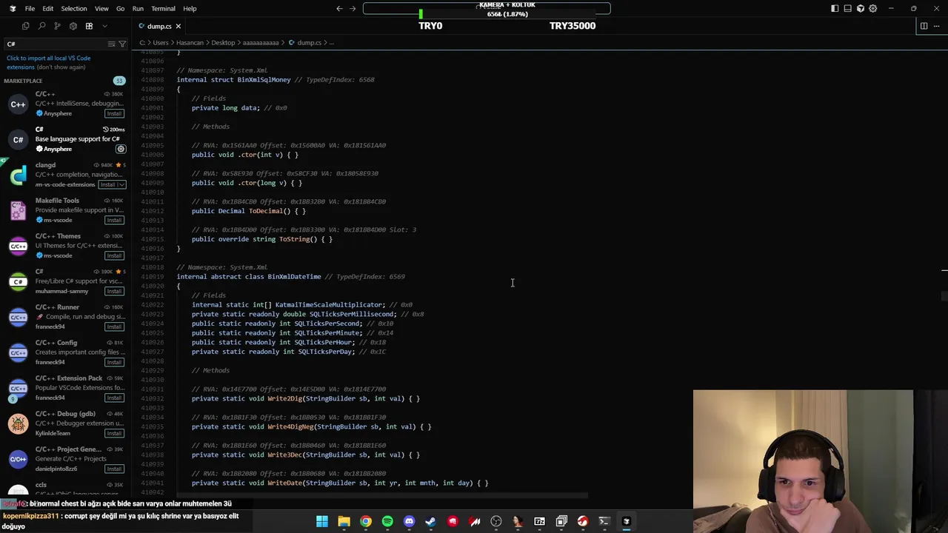Toggle the AI pane cube icon
948x533 pixels.
pos(860,8)
